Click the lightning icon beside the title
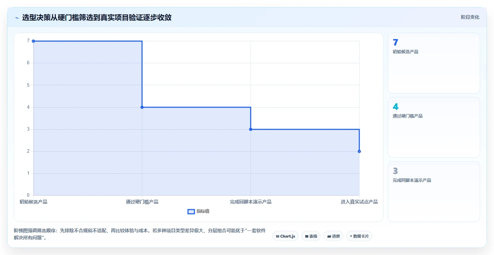Image resolution: width=494 pixels, height=255 pixels. click(17, 18)
